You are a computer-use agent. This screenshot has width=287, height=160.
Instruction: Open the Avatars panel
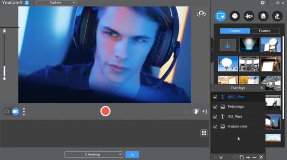coord(263,16)
